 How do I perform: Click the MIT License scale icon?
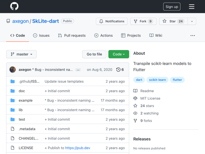click(x=135, y=98)
